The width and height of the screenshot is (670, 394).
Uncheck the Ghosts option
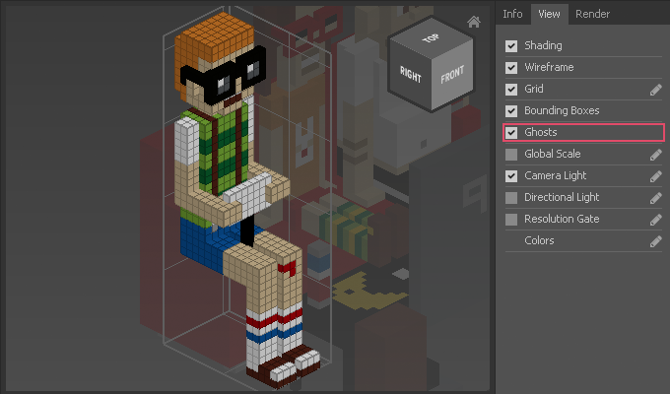coord(511,132)
